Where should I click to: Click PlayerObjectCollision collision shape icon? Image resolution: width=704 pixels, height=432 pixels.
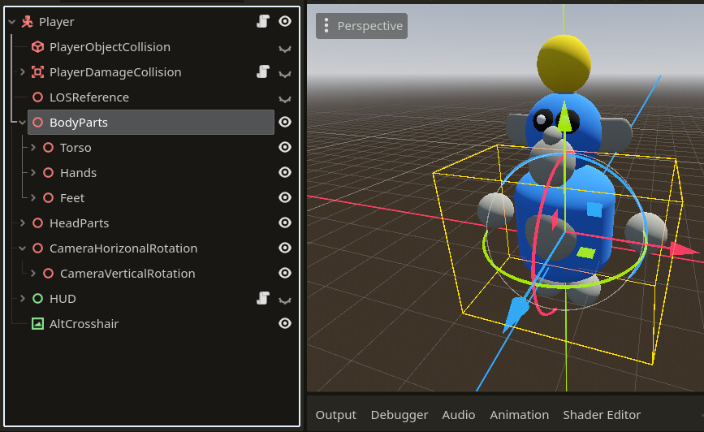pos(37,47)
